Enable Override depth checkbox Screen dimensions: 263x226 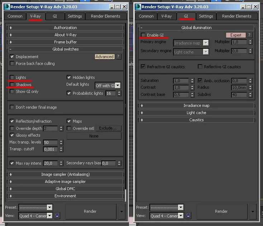(12, 128)
